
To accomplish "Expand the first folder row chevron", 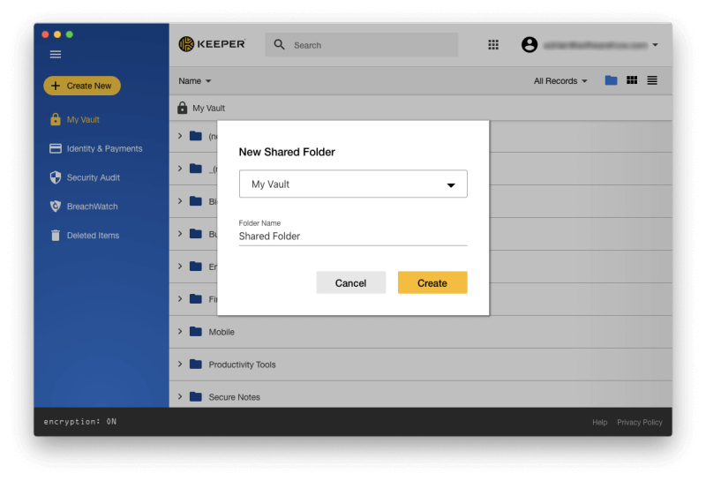I will pos(180,136).
